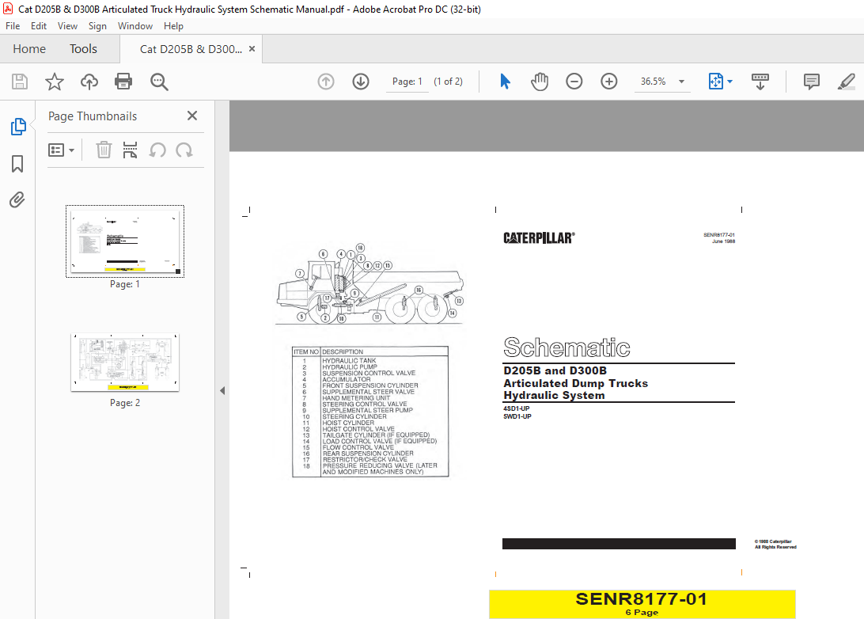
Task: Zoom out with minus icon
Action: [x=574, y=82]
